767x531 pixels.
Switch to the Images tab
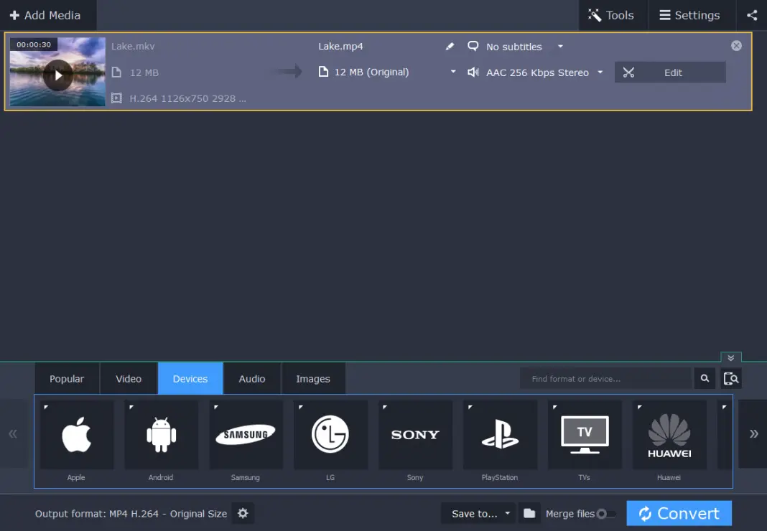313,378
